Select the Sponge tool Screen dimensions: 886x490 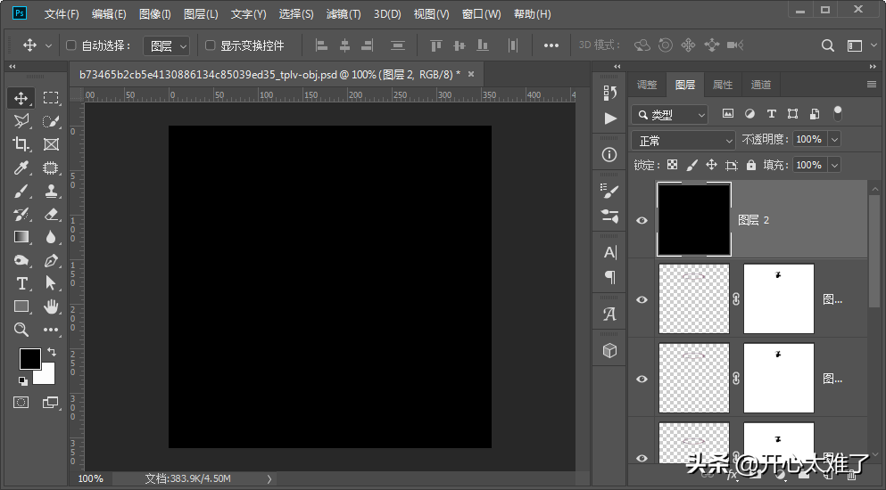coord(21,260)
